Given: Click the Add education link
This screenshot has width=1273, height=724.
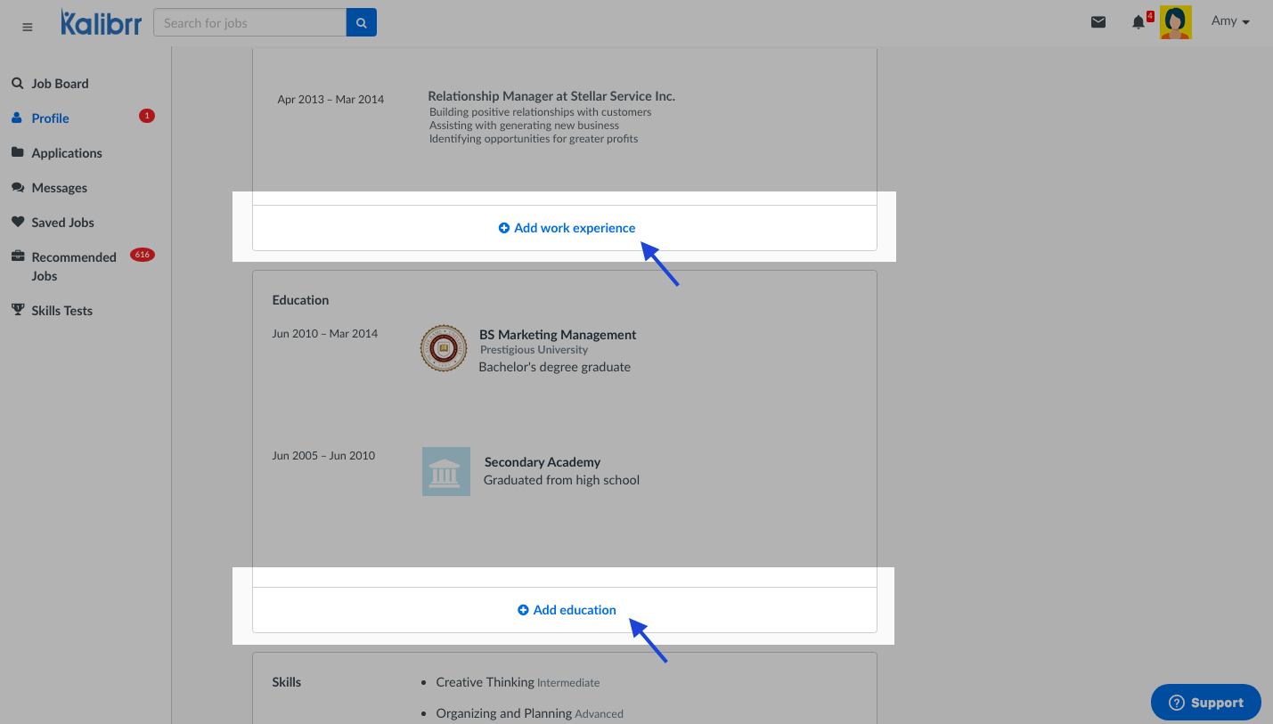Looking at the screenshot, I should point(567,610).
